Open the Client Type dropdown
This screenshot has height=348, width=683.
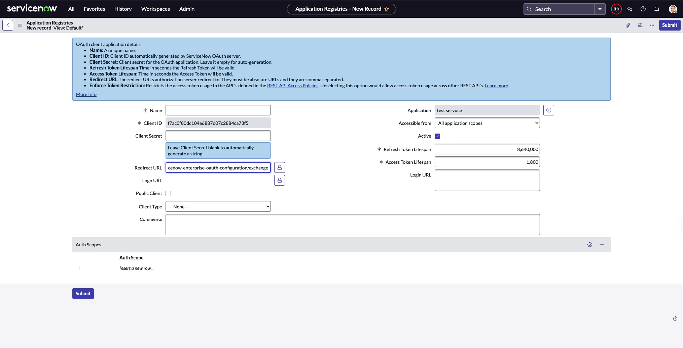(218, 206)
